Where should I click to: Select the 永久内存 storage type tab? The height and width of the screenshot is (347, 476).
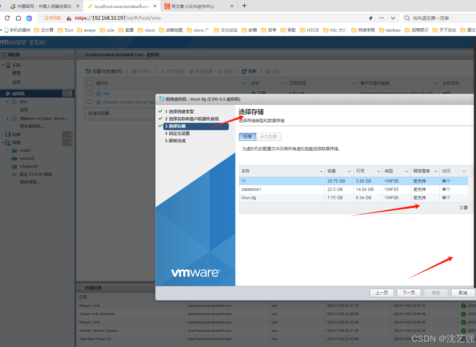[x=269, y=137]
